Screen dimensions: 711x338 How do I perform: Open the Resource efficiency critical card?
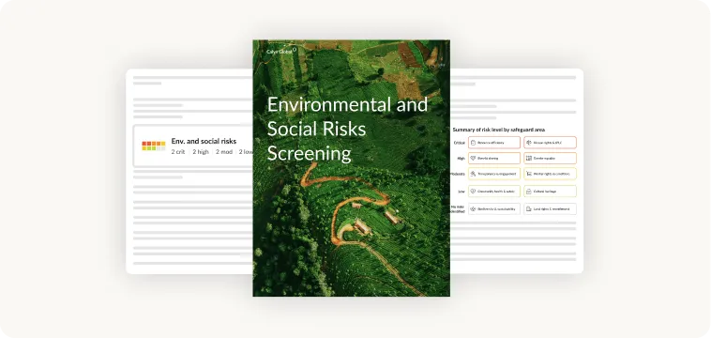[494, 143]
